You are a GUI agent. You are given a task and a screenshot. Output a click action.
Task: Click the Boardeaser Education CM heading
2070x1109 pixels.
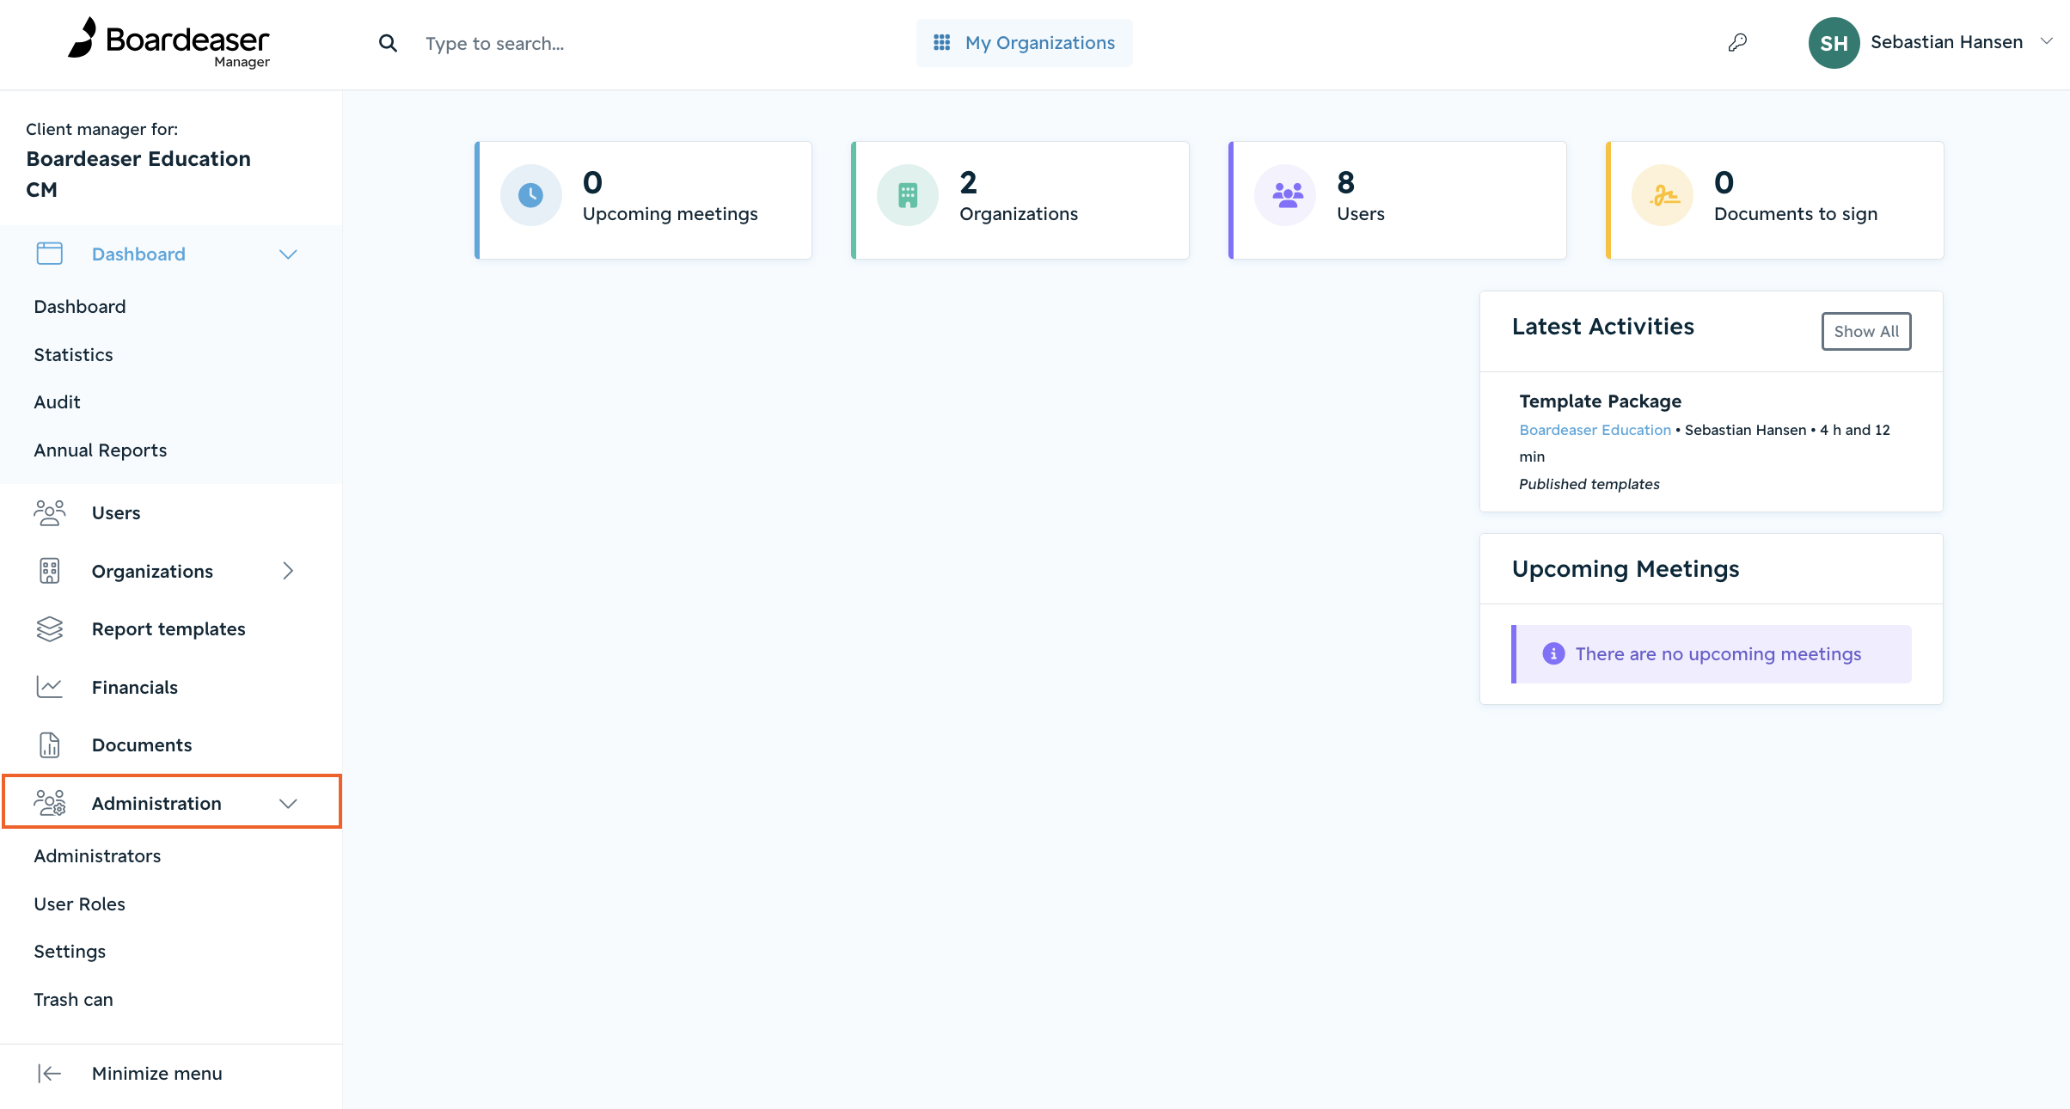click(138, 175)
